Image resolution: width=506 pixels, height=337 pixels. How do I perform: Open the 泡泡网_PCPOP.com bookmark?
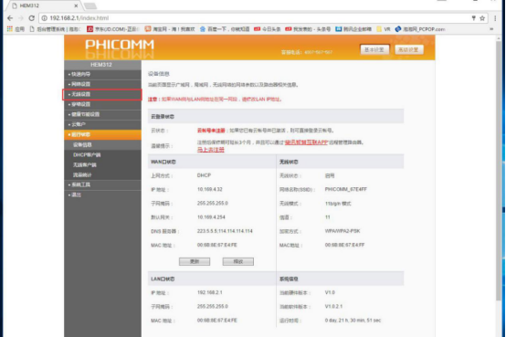pyautogui.click(x=420, y=29)
